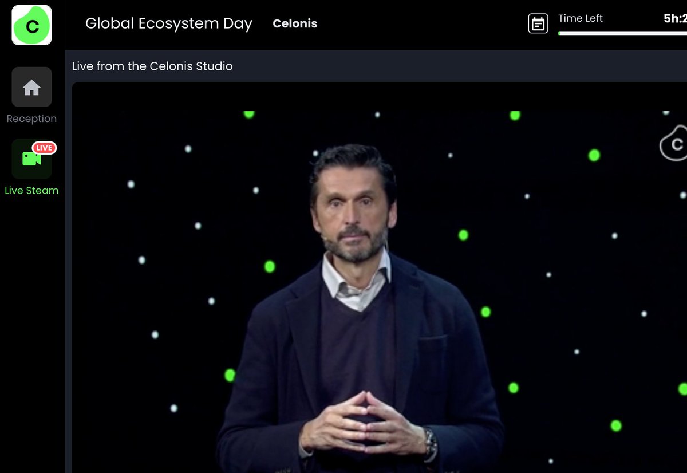Select the Global Ecosystem Day title
Image resolution: width=687 pixels, height=473 pixels.
[168, 24]
